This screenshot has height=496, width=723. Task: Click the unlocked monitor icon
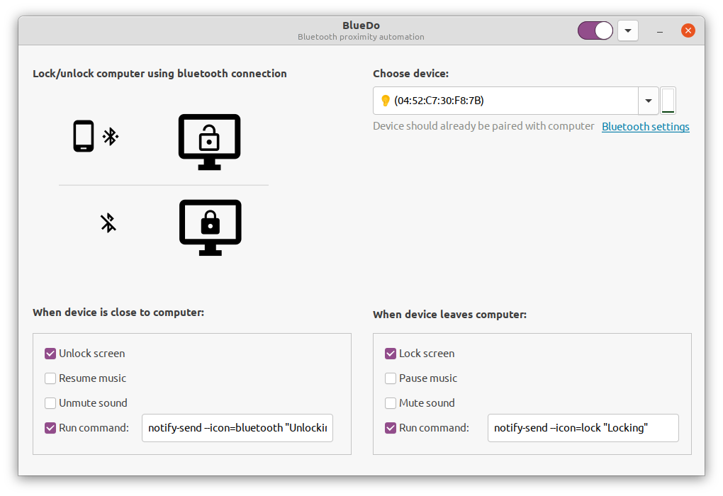pos(209,142)
